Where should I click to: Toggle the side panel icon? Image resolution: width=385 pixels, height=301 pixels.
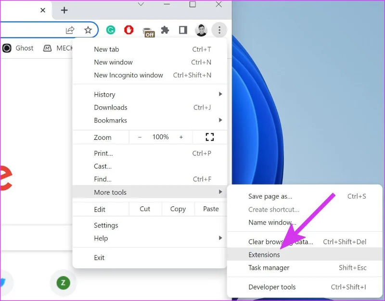click(x=183, y=30)
